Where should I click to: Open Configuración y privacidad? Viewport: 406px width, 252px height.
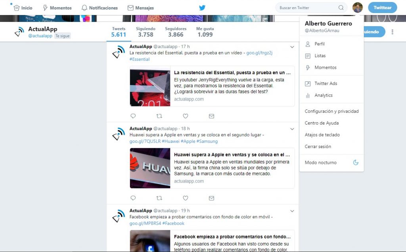331,111
